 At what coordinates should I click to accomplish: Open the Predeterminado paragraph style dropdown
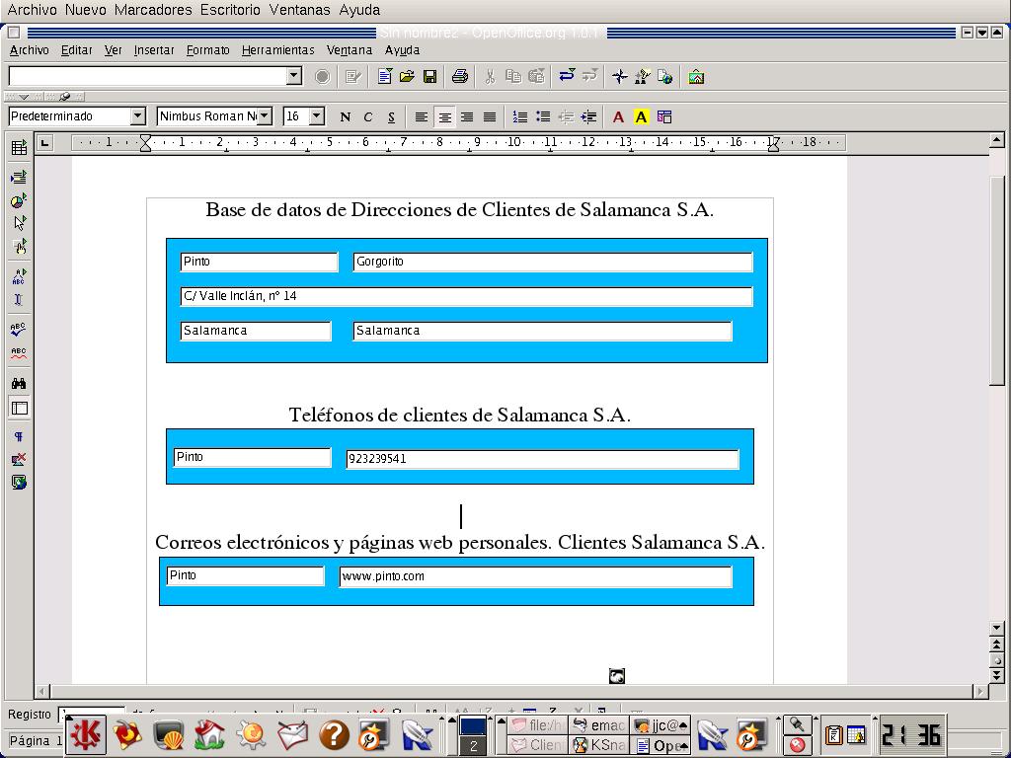pos(137,116)
